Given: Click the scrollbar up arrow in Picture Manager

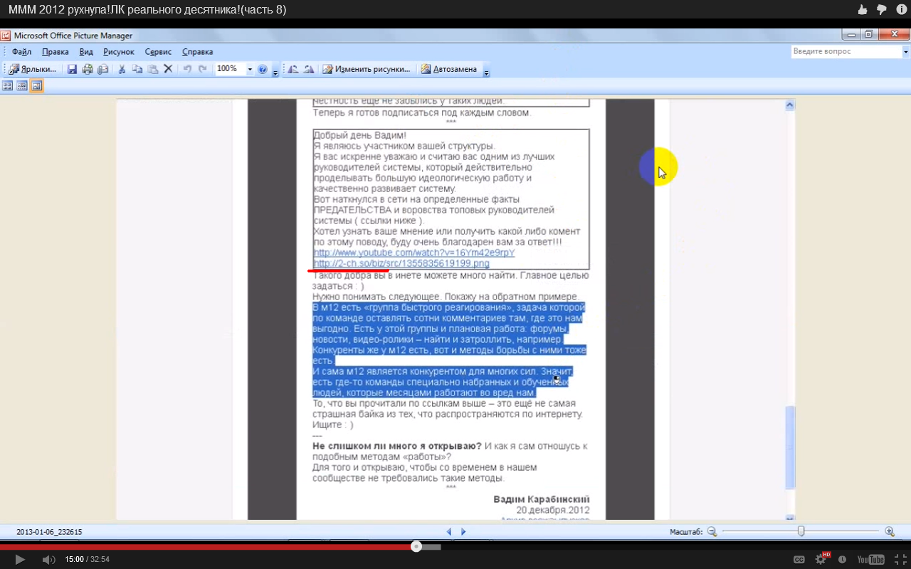Looking at the screenshot, I should 789,105.
